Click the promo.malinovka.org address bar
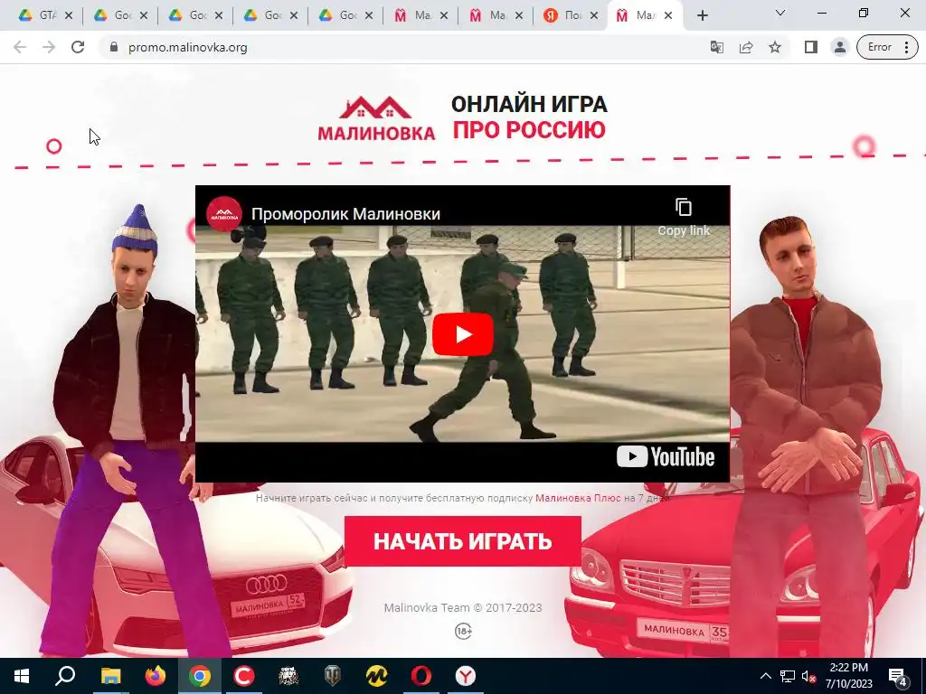This screenshot has width=926, height=694. pos(188,47)
